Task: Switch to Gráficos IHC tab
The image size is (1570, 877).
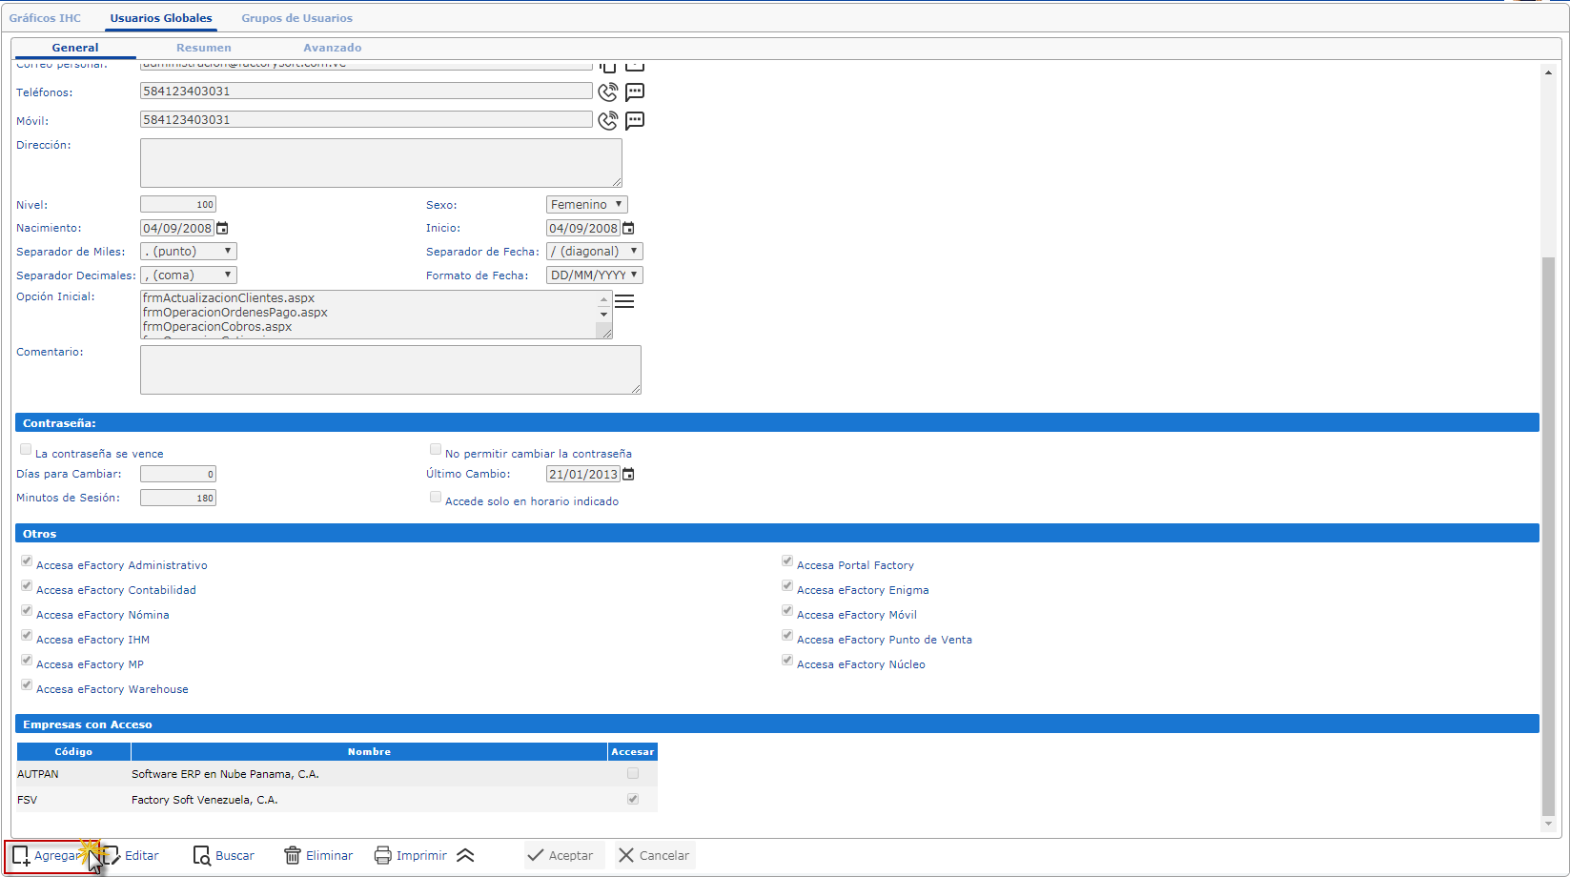Action: (x=45, y=18)
